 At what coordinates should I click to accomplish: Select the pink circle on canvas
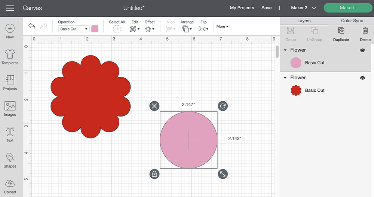click(x=188, y=140)
